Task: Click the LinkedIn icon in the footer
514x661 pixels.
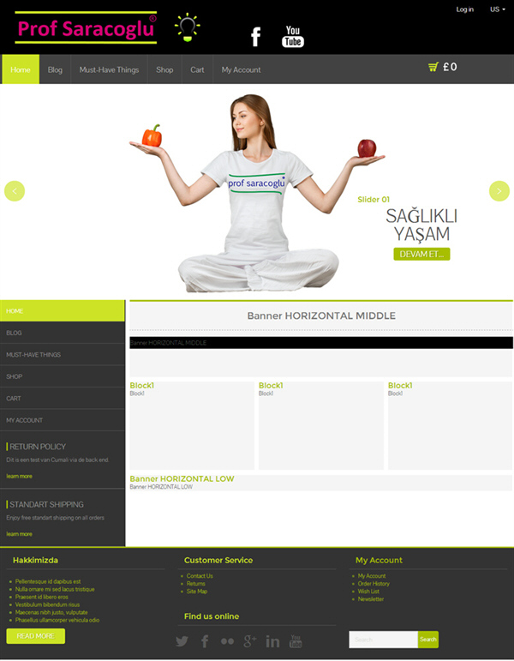Action: coord(272,641)
